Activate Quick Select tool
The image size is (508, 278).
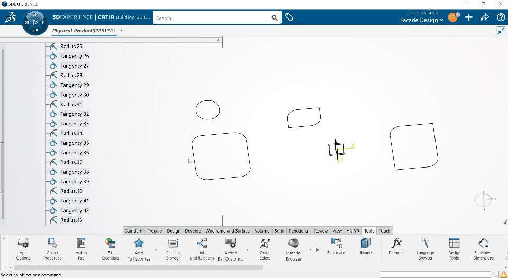tap(265, 248)
